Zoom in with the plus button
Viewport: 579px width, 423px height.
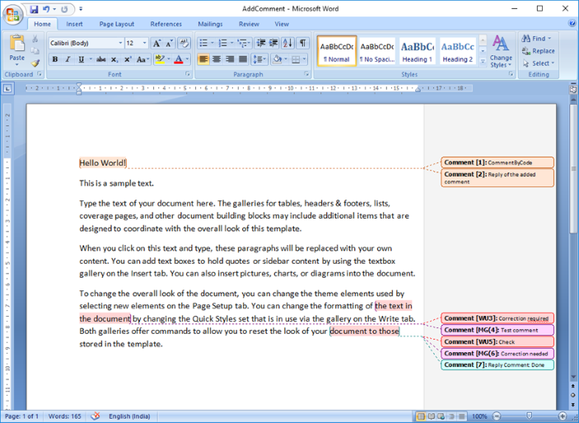[563, 416]
